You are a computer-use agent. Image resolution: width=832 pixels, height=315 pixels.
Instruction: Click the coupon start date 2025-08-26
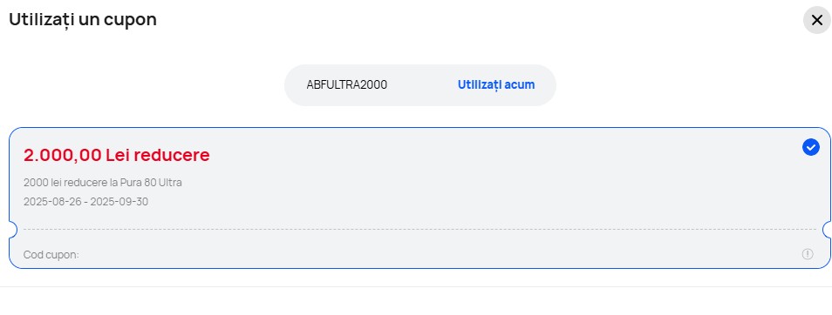pos(52,202)
